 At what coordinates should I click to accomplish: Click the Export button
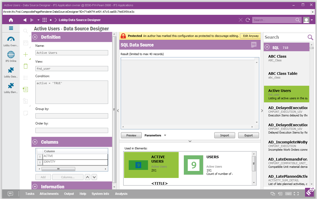249,135
